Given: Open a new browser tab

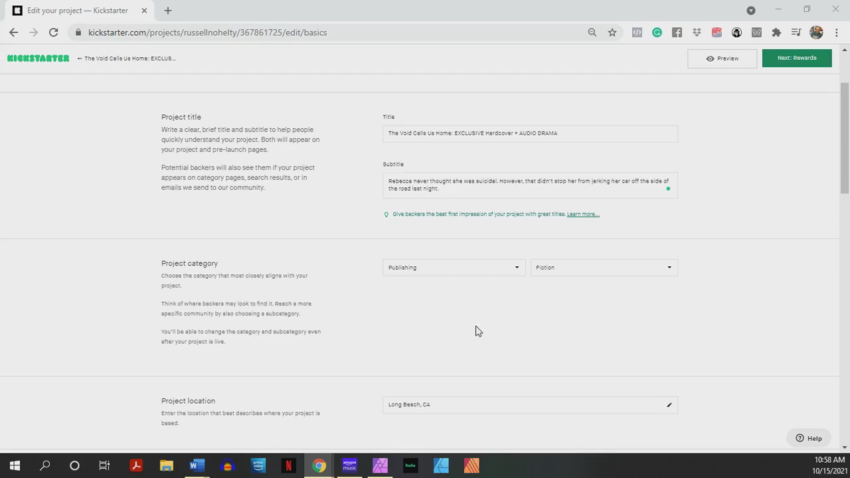Looking at the screenshot, I should click(168, 11).
